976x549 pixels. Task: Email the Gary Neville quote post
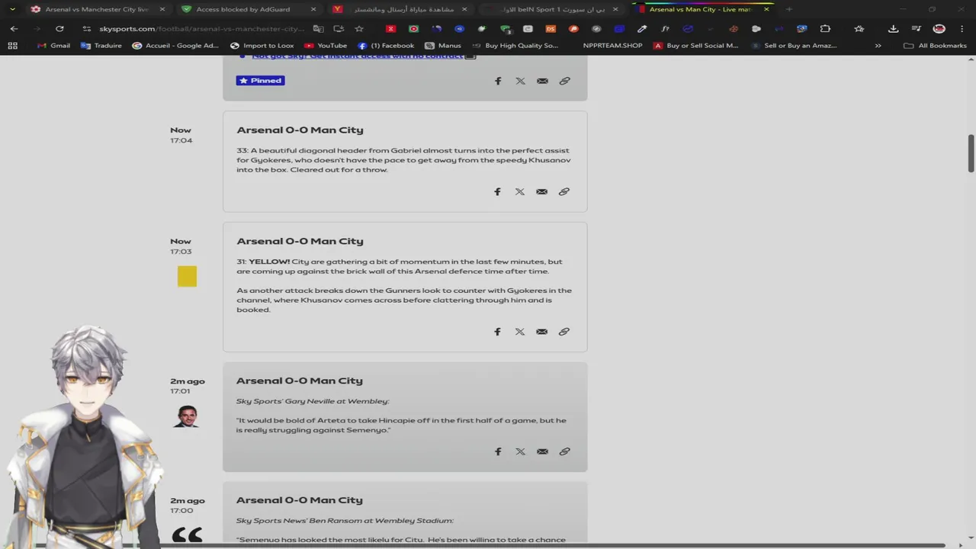(542, 451)
